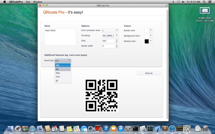This screenshot has height=134, width=215.
Task: Decrease Size value with down arrow
Action: click(117, 42)
